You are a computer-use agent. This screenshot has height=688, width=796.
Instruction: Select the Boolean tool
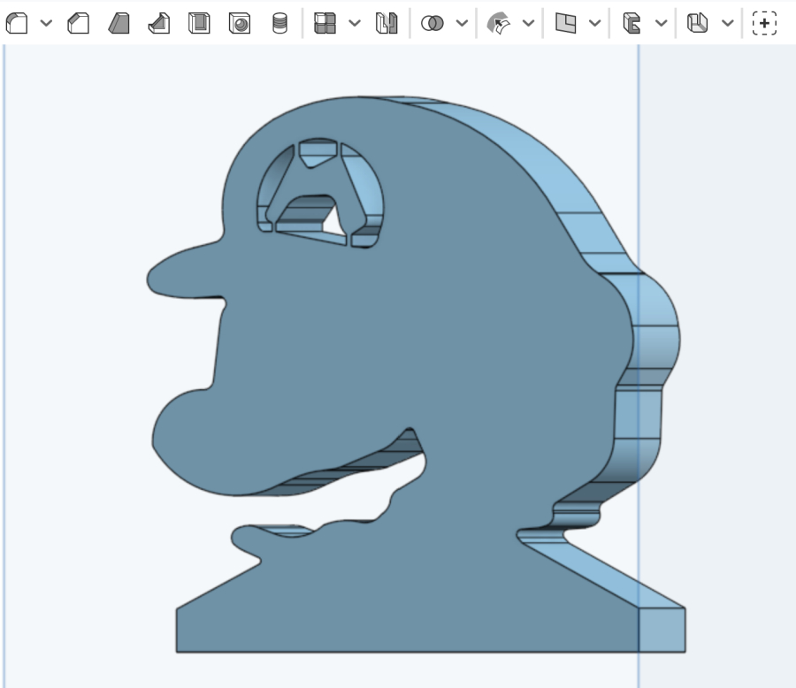click(432, 24)
